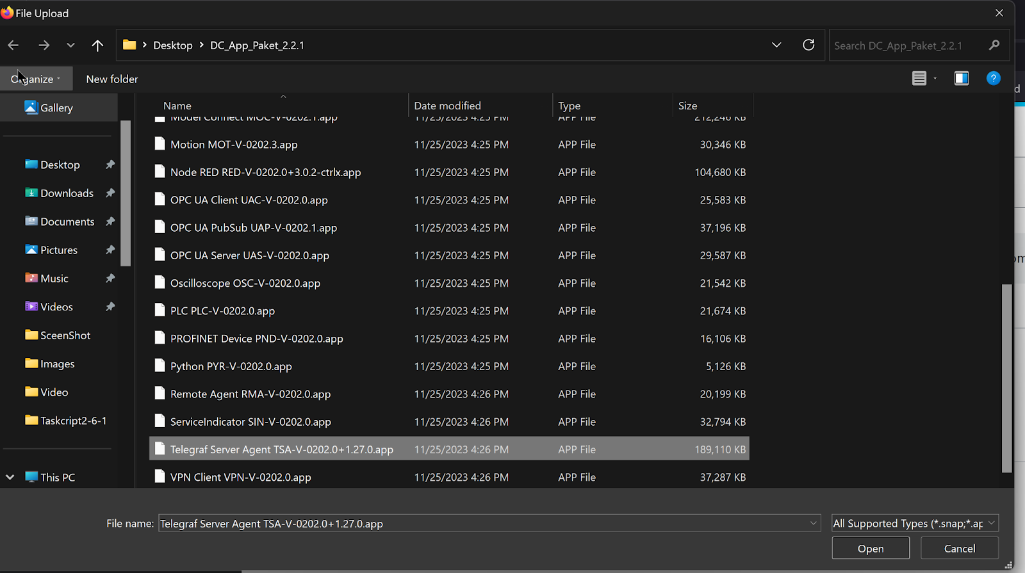Viewport: 1025px width, 573px height.
Task: Go back using the back arrow
Action: [13, 45]
